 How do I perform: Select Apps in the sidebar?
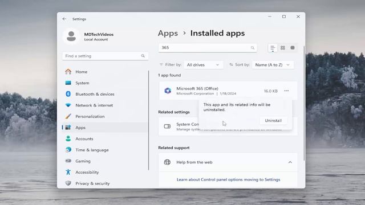click(105, 128)
